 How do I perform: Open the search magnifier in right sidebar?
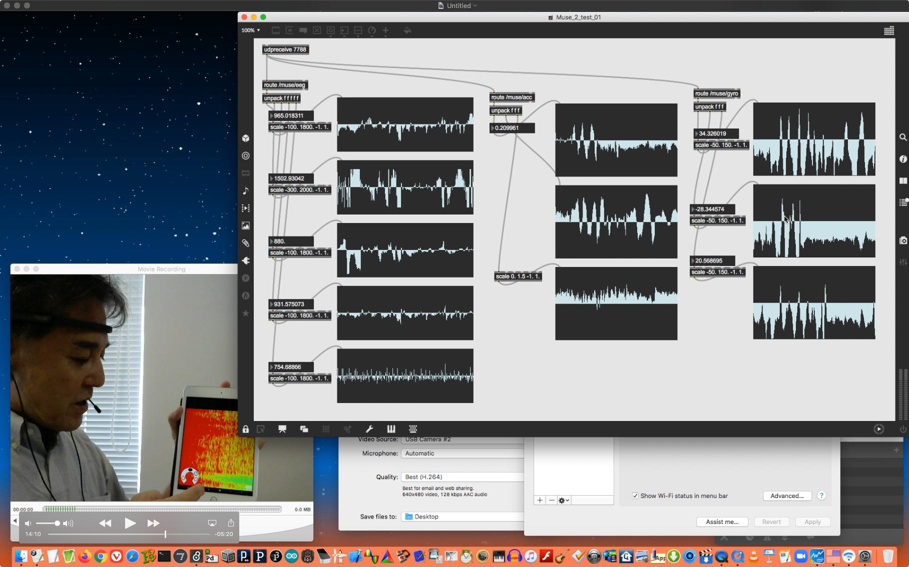902,137
